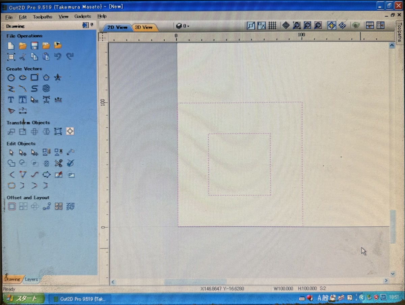Select the Draw Polygon tool
The width and height of the screenshot is (405, 305).
click(x=46, y=78)
